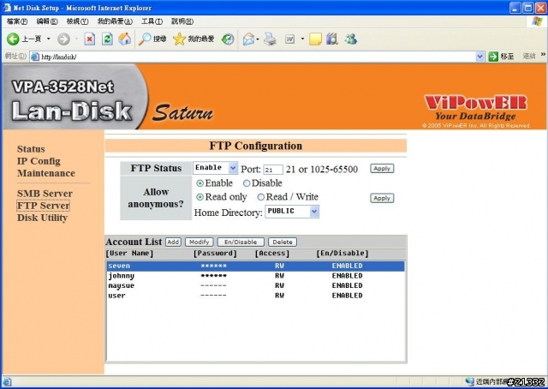Click Apply next to FTP port
Image resolution: width=548 pixels, height=389 pixels.
click(x=382, y=169)
